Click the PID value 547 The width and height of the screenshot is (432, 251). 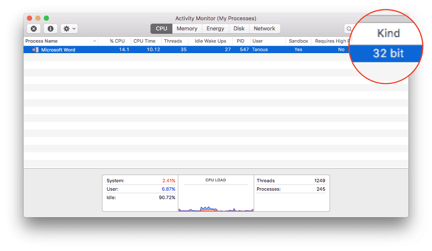(x=244, y=50)
